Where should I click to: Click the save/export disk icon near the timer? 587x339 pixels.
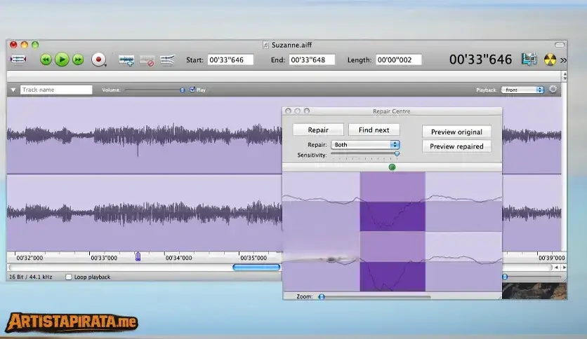(x=529, y=60)
